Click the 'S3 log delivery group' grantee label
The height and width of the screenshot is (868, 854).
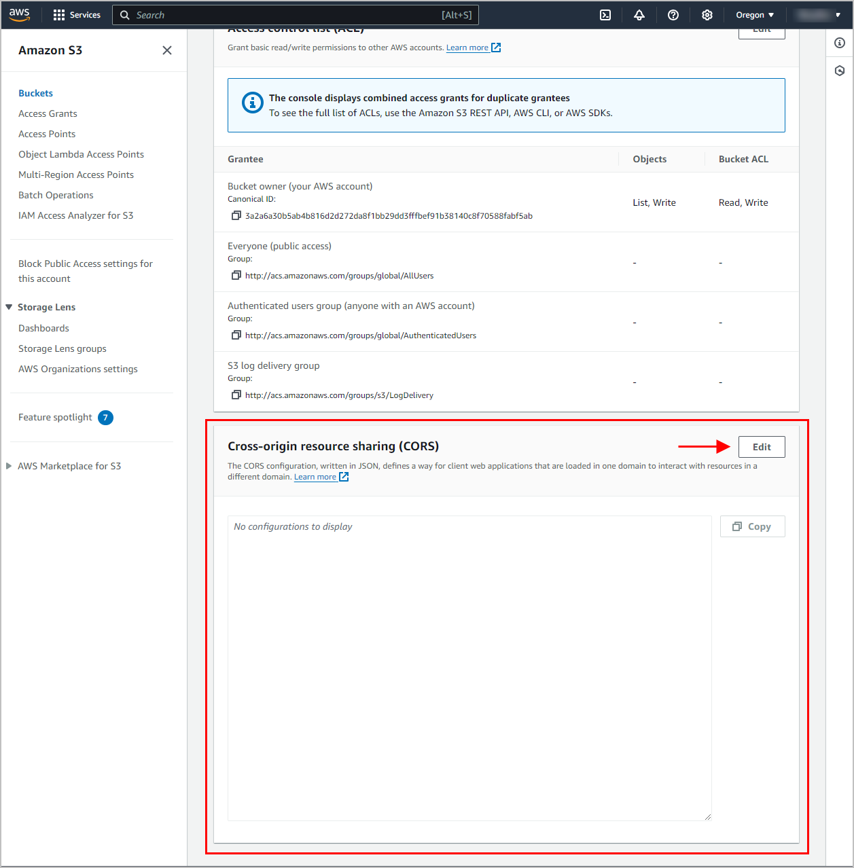click(273, 365)
